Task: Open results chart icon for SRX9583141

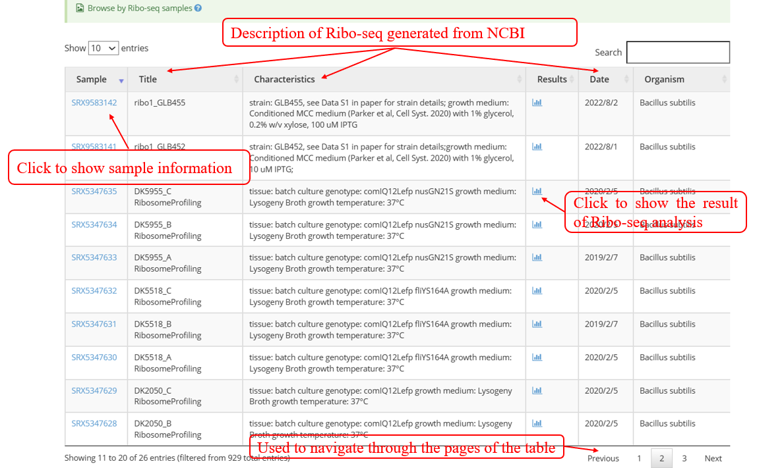Action: coord(537,147)
